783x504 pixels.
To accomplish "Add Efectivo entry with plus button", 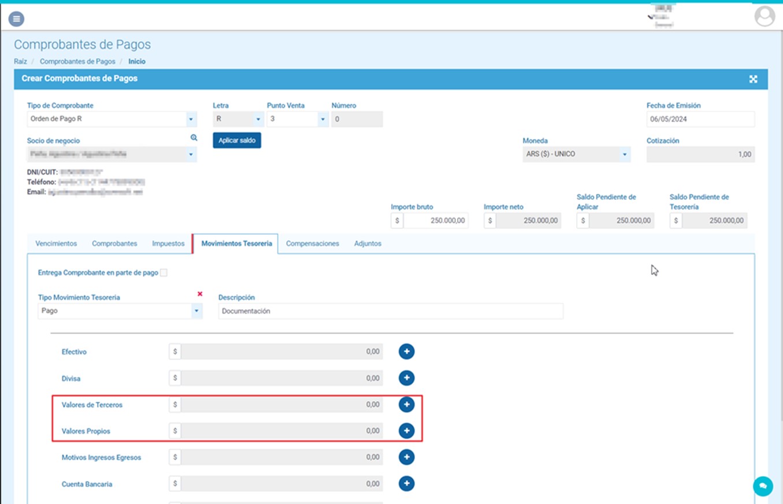I will tap(406, 351).
